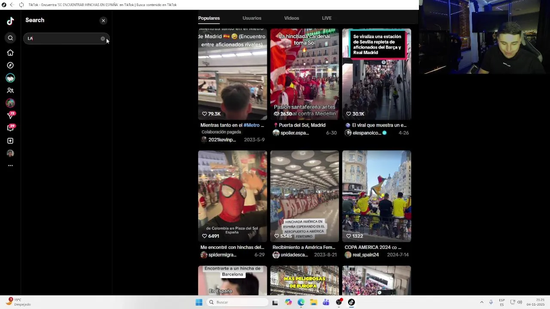Image resolution: width=550 pixels, height=309 pixels.
Task: Open the profile avatar in the sidebar
Action: tap(10, 153)
